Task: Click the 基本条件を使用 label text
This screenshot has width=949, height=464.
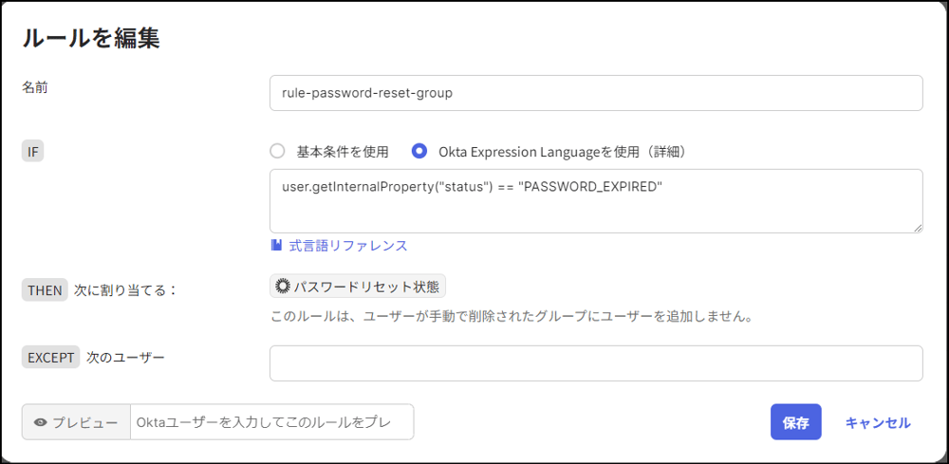Action: [343, 151]
